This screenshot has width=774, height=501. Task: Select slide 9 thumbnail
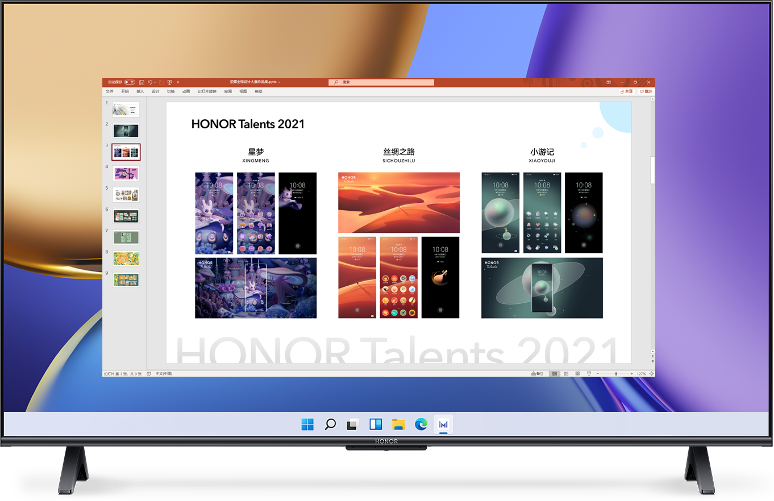[126, 279]
